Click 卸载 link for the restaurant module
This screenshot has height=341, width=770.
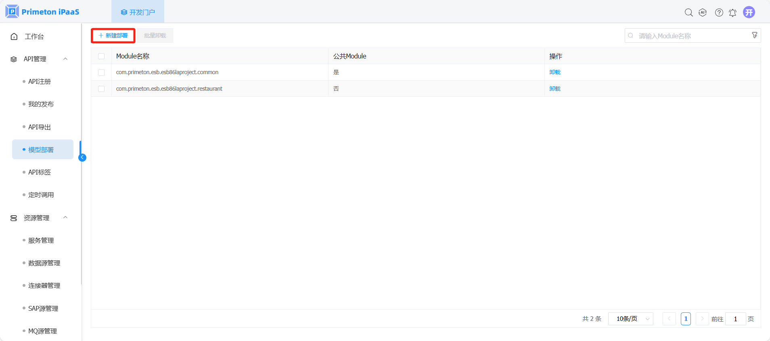click(x=555, y=89)
